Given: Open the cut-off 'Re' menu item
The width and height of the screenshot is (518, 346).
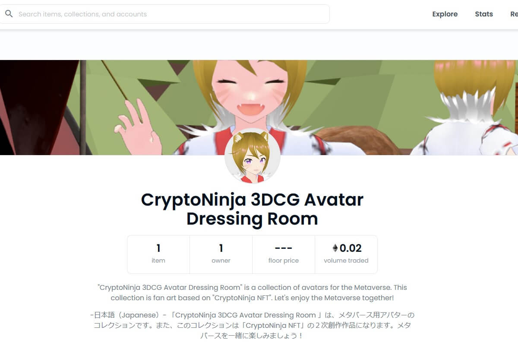Looking at the screenshot, I should click(x=514, y=14).
